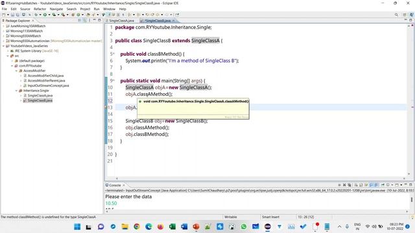Select AccessModifierChild.java in Package Explorer
415x233 pixels.
tap(45, 76)
